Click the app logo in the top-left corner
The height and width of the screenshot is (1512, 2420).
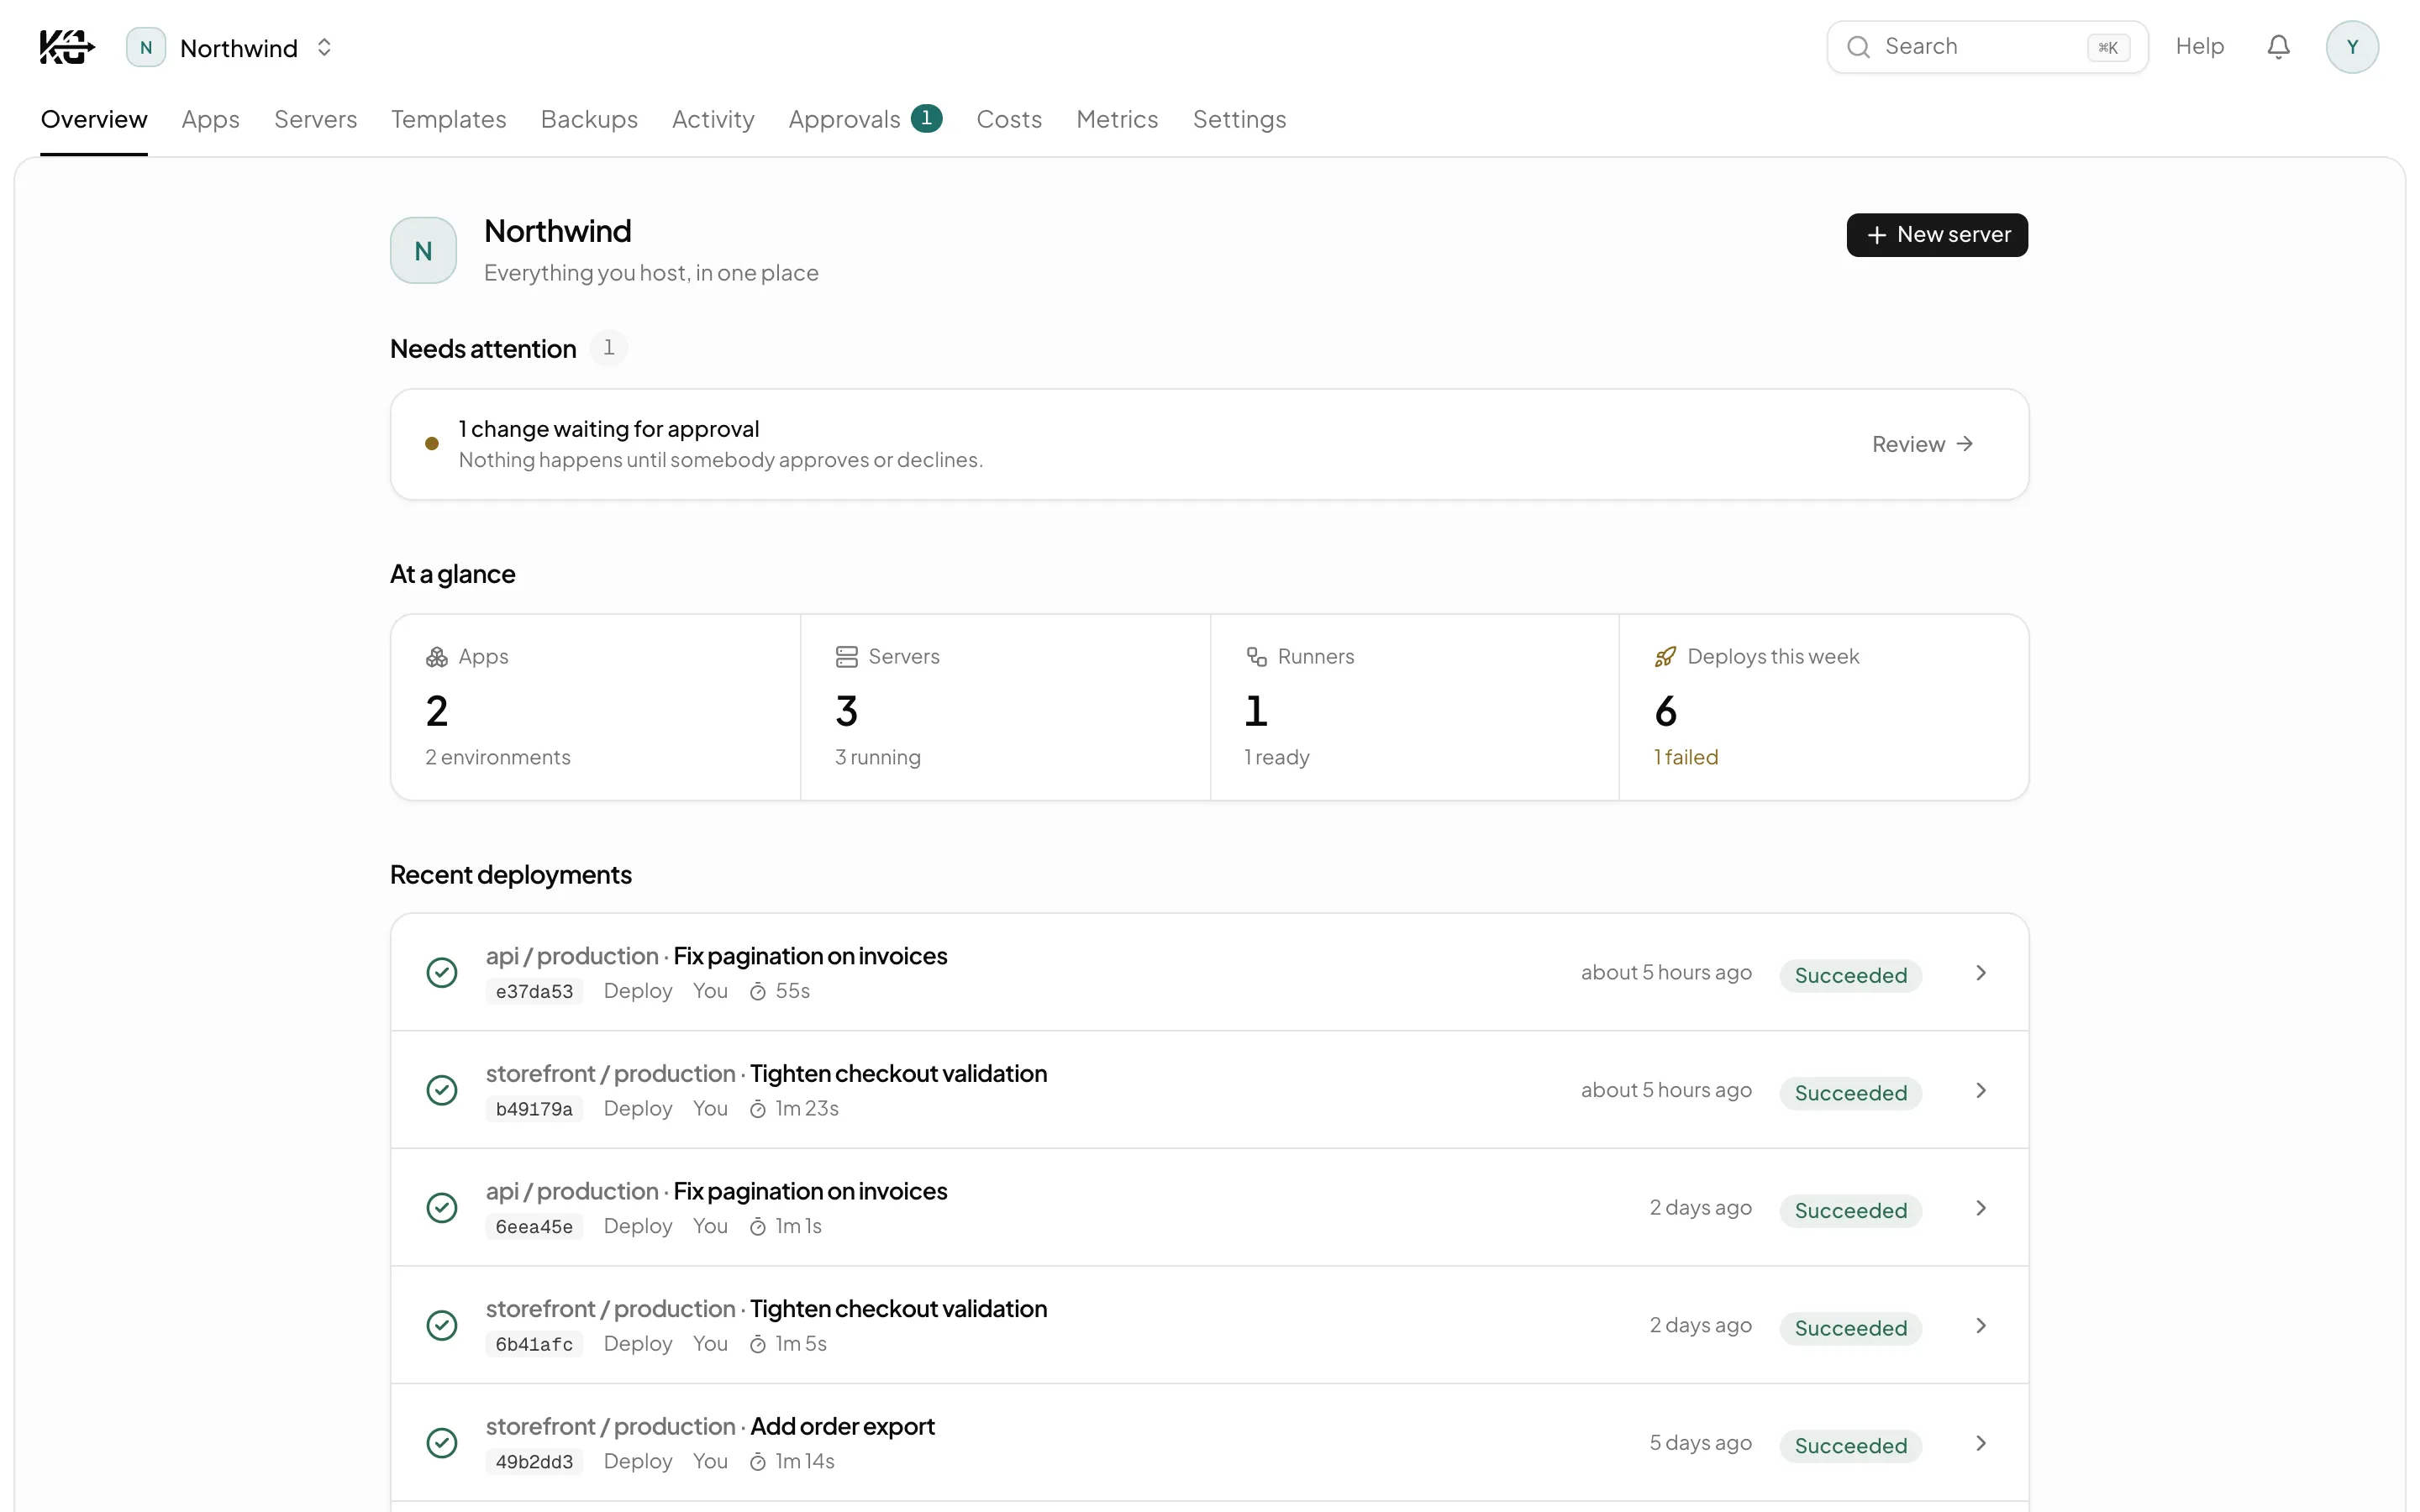tap(67, 47)
